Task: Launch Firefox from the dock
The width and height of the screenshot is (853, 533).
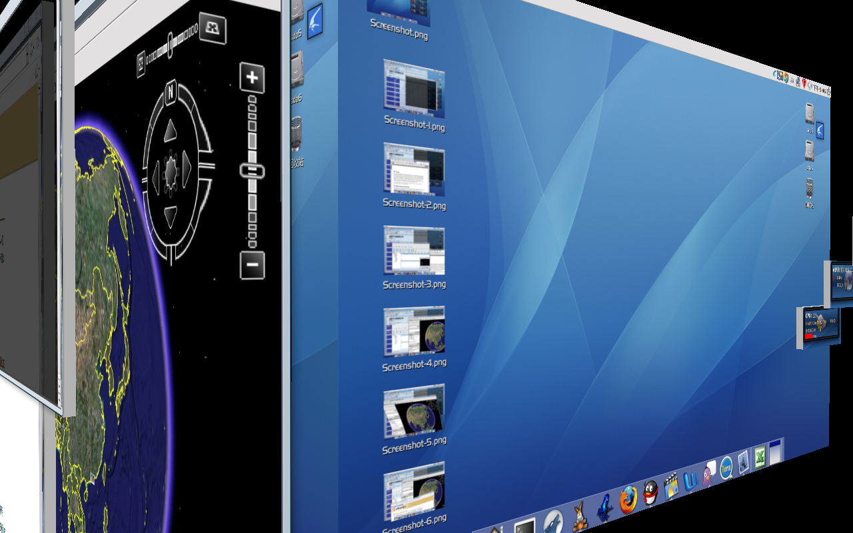Action: 628,499
